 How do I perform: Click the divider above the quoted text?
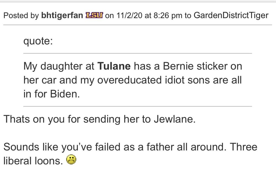[138, 53]
